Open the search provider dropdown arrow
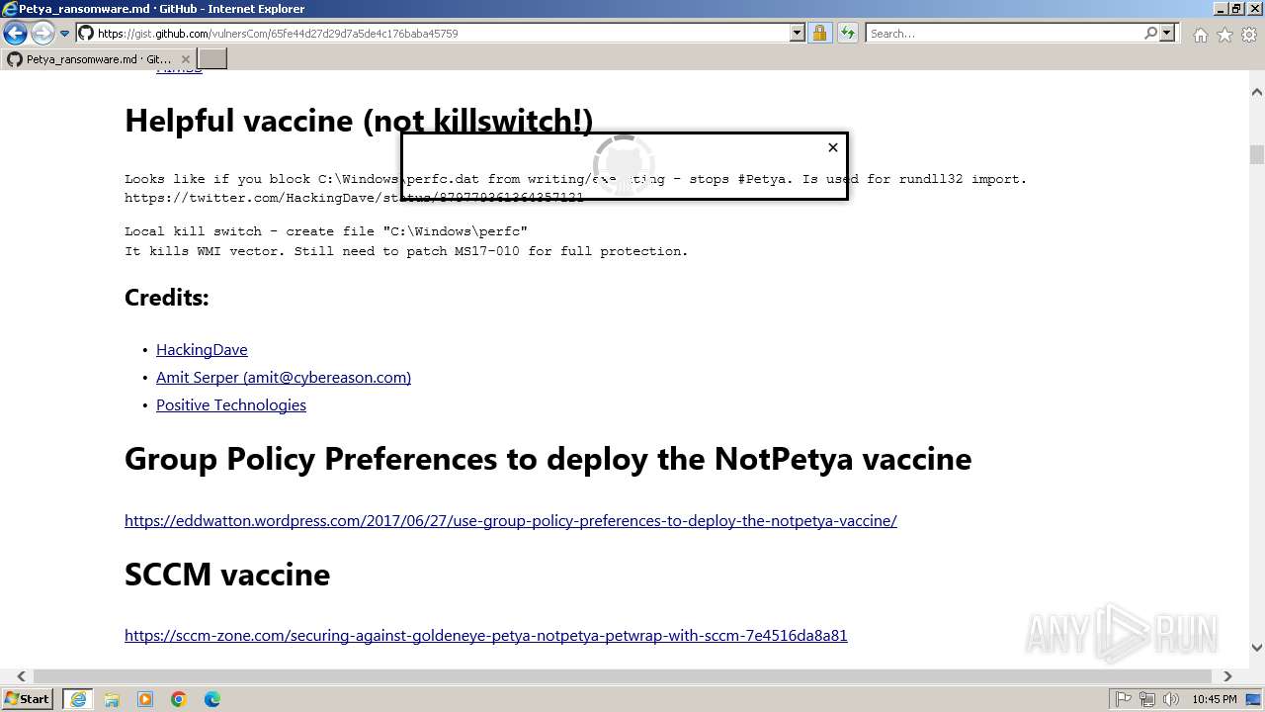This screenshot has width=1265, height=712. [x=1167, y=34]
